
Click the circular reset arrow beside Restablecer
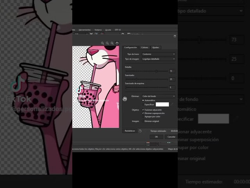pos(140,131)
